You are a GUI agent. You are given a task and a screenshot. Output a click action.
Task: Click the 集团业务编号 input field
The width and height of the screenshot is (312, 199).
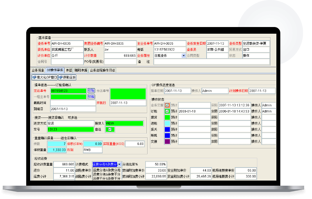click(120, 43)
